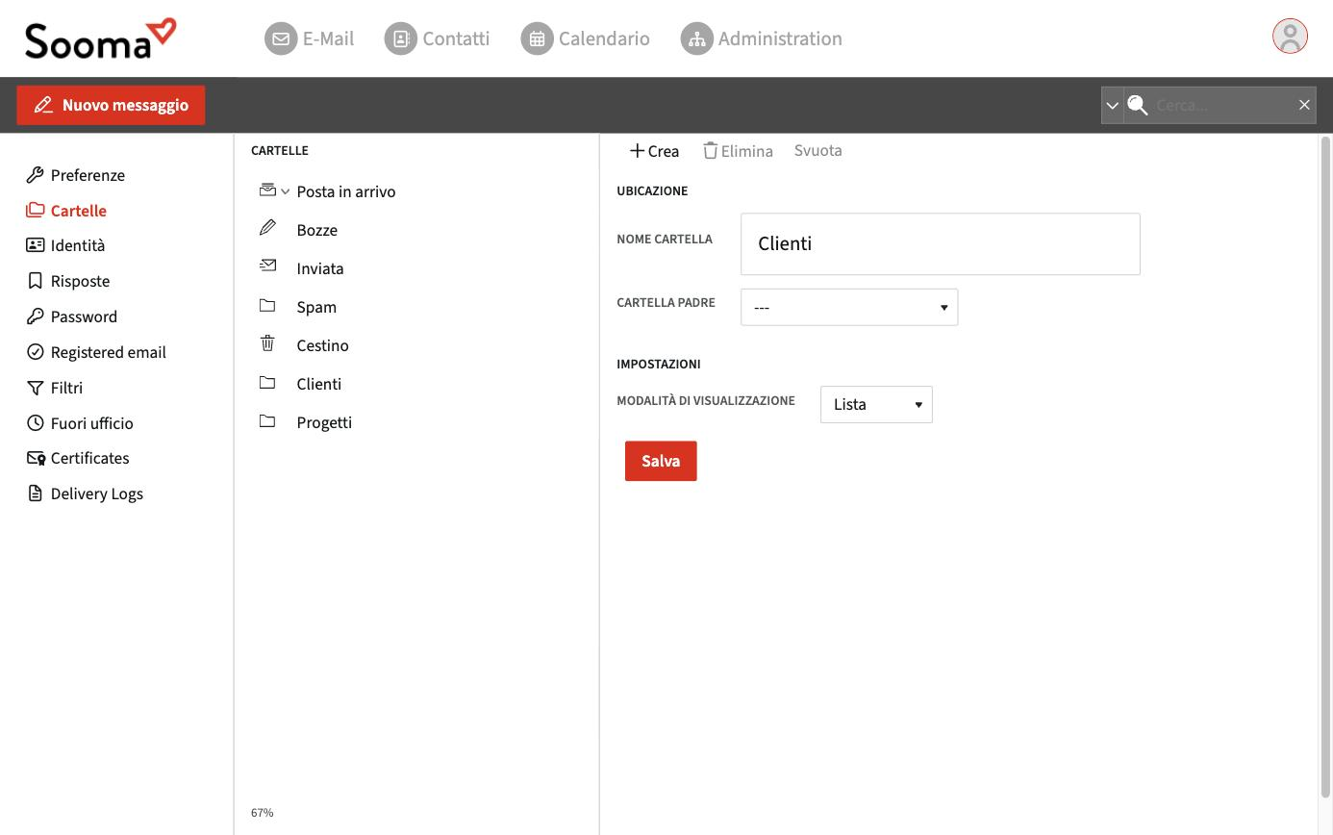Click the Nome cartella text field
Viewport: 1333px width, 835px height.
[941, 243]
